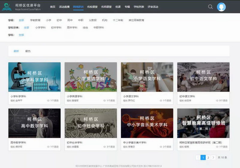This screenshot has height=168, width=240.
Task: Click the 学校列表 navigation item
Action: (x=139, y=7)
